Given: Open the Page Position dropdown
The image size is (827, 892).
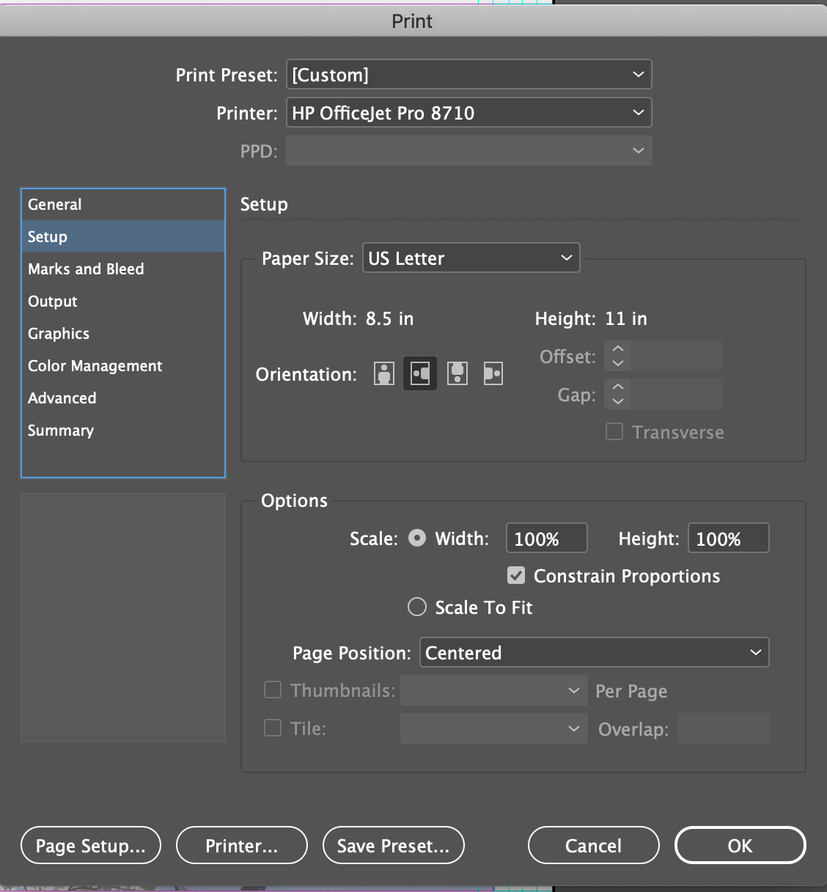Looking at the screenshot, I should (594, 652).
